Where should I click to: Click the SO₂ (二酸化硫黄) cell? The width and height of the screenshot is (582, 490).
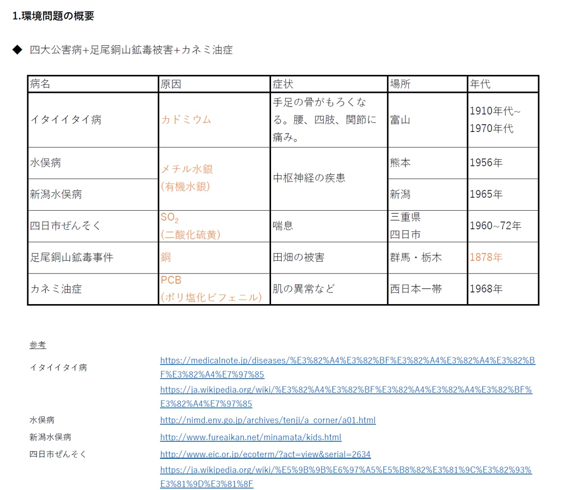point(214,226)
